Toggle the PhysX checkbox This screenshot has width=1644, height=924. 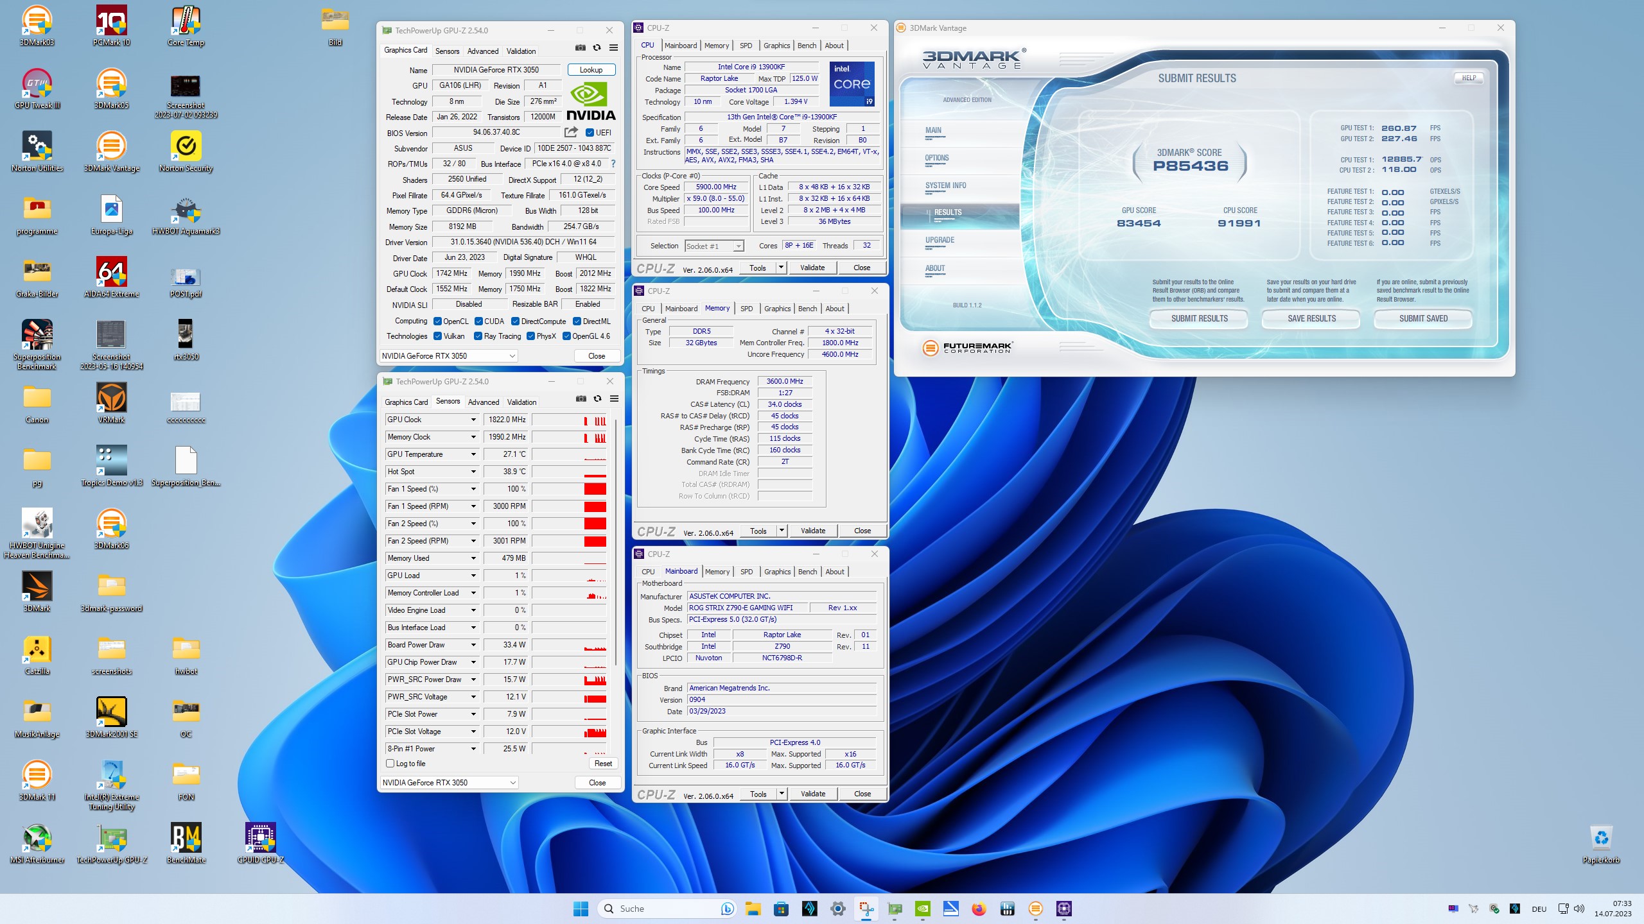pos(530,336)
